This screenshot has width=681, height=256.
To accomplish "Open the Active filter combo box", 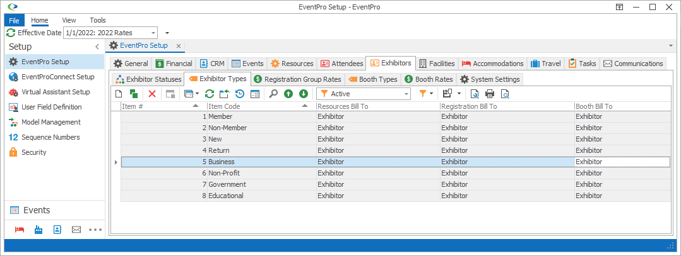I will [364, 94].
